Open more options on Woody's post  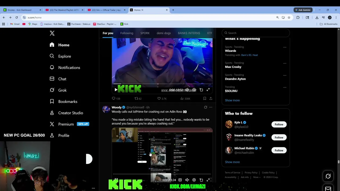pyautogui.click(x=211, y=107)
